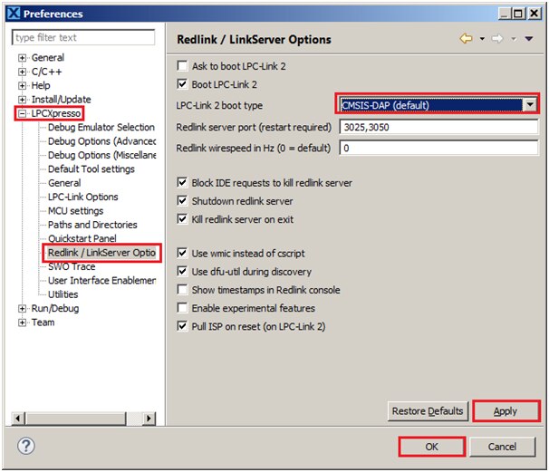Select Debug Emulator Selection page

coord(101,127)
